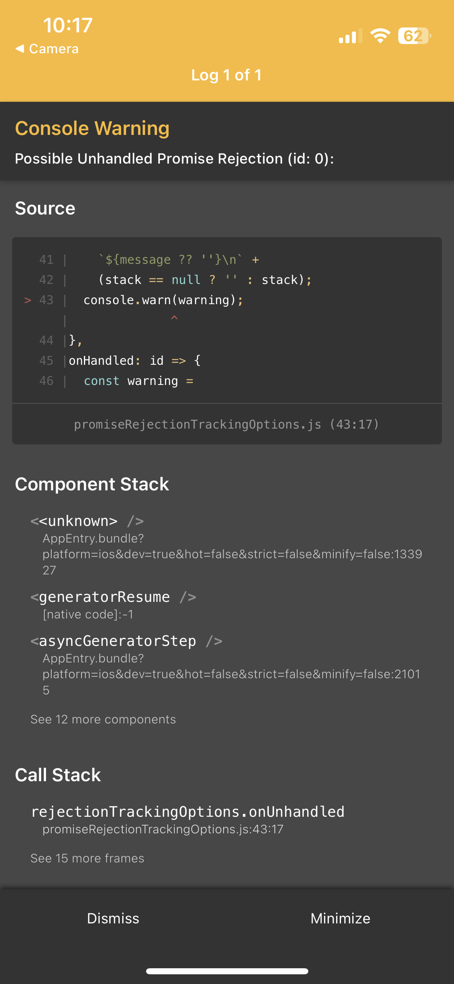Screen dimensions: 454x984
Task: Select the asyncGeneratorStep component entry
Action: click(227, 665)
